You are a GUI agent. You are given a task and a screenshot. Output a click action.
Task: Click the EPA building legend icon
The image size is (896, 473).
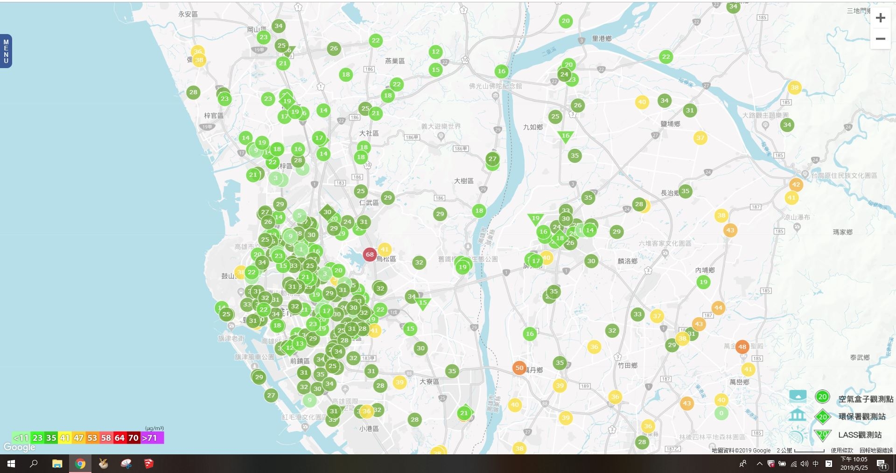798,415
